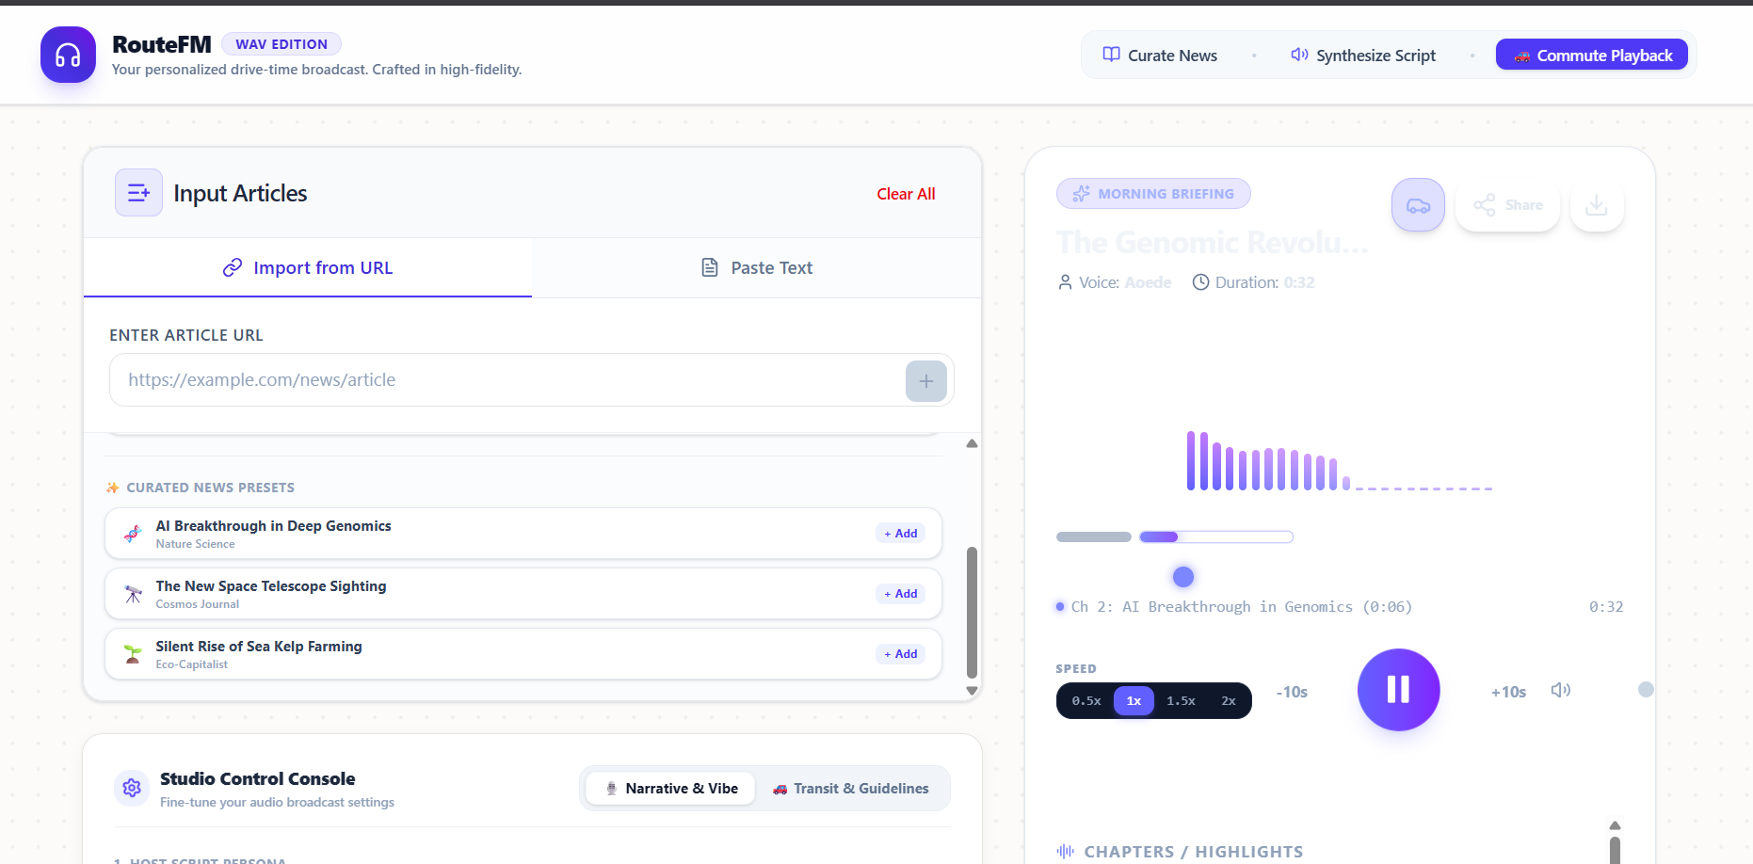1753x864 pixels.
Task: Select the Paste Text tab
Action: point(757,268)
